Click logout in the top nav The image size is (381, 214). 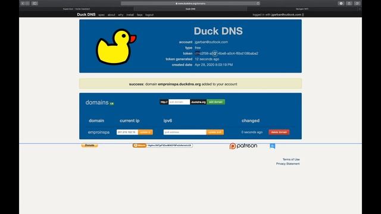pos(149,15)
